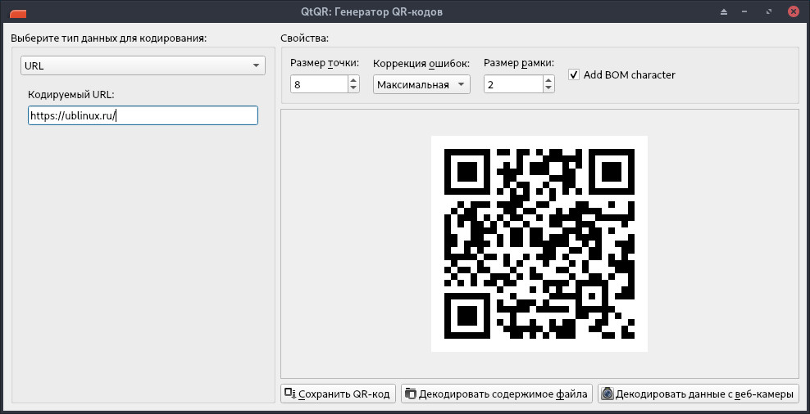Decrease the dot size spinner value
The image size is (810, 414).
[x=353, y=88]
